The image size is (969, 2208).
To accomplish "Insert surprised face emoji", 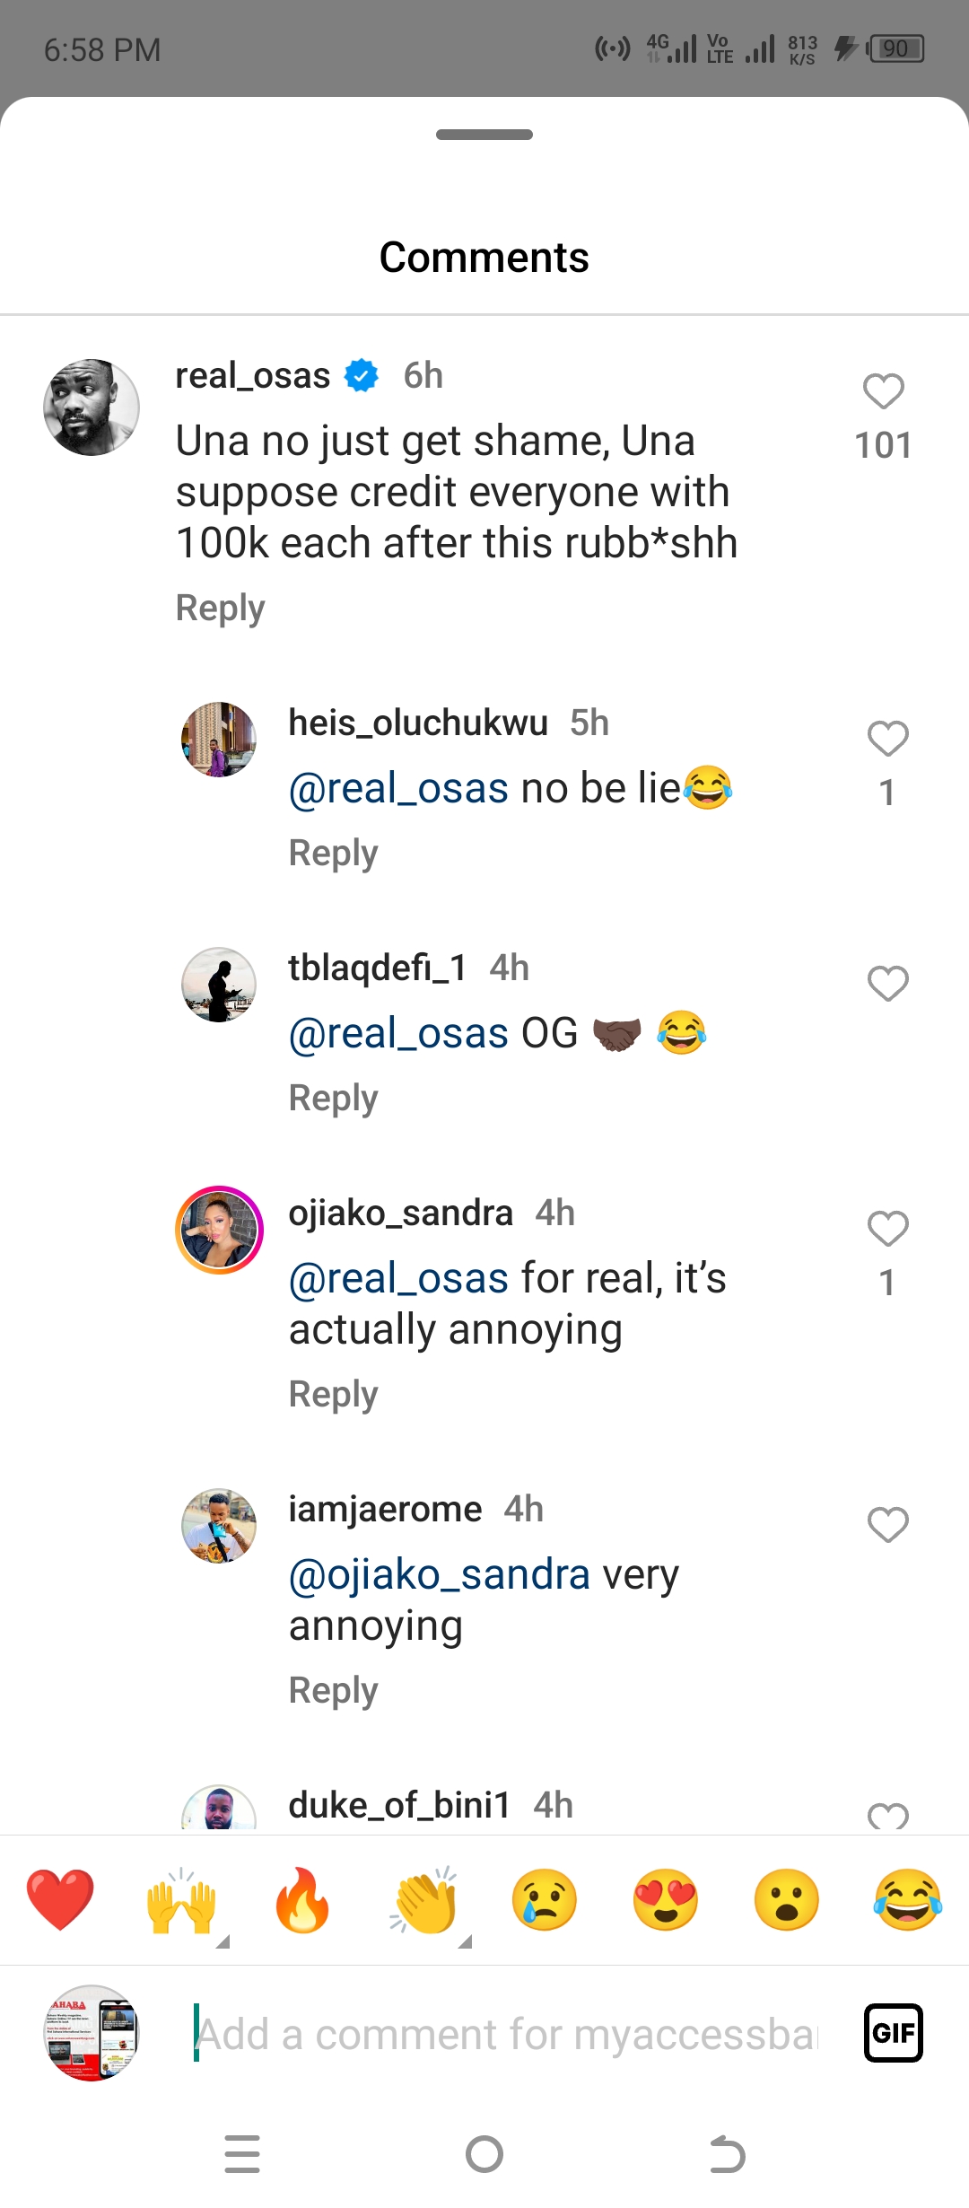I will (787, 1899).
